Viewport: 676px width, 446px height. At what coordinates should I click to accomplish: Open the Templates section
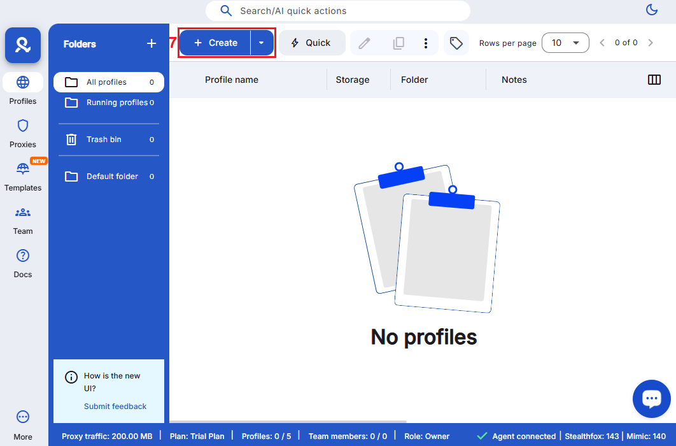coord(23,176)
